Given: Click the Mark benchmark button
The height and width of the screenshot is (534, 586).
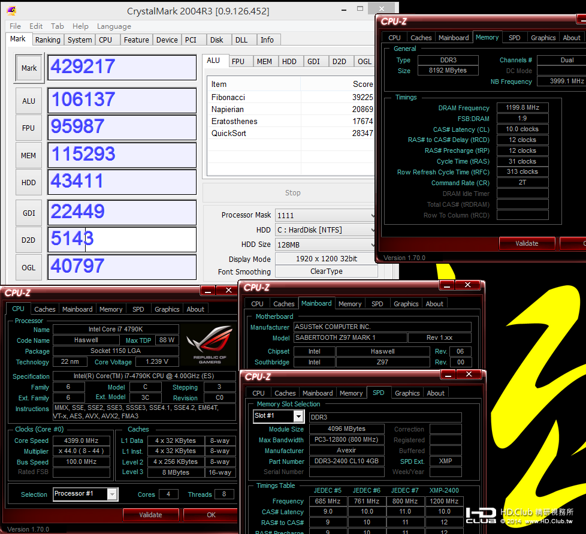Looking at the screenshot, I should [x=29, y=68].
